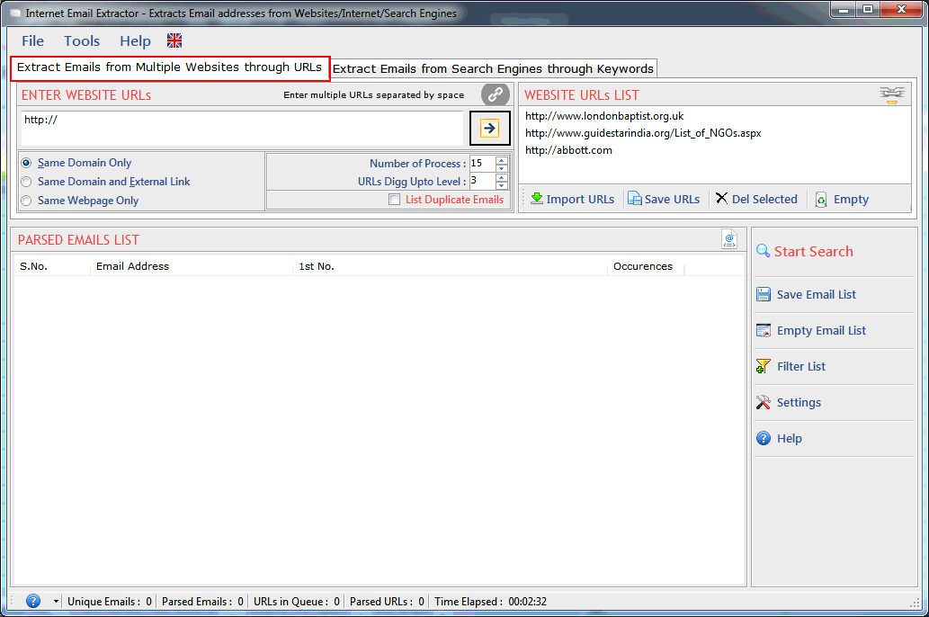Switch to Extract Emails from Multiple Websites tab
The image size is (929, 617).
[x=169, y=67]
